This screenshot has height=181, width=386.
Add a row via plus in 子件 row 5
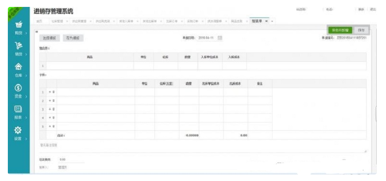(50, 126)
